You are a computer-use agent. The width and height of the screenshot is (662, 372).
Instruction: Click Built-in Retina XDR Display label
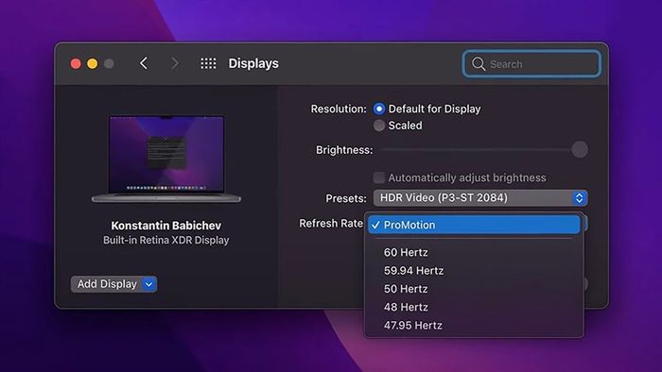click(x=165, y=240)
